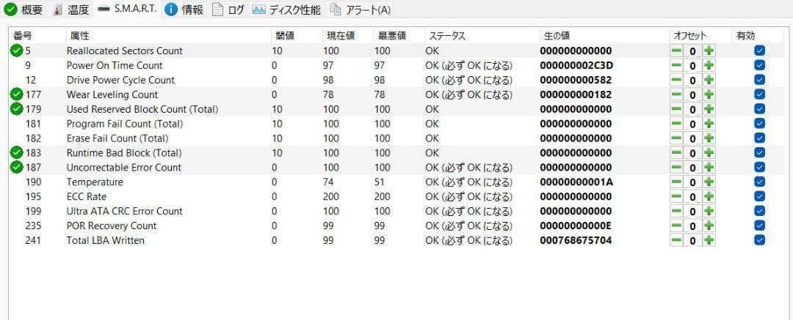The width and height of the screenshot is (793, 320).
Task: Click green check icon for Wear Leveling Count
Action: pyautogui.click(x=17, y=94)
